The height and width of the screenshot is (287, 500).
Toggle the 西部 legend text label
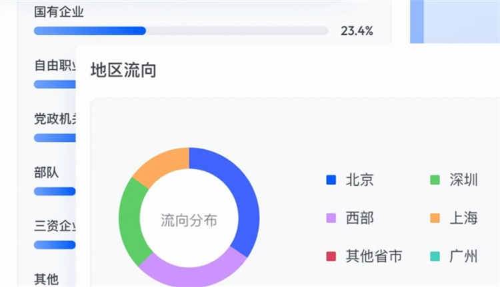pyautogui.click(x=360, y=218)
